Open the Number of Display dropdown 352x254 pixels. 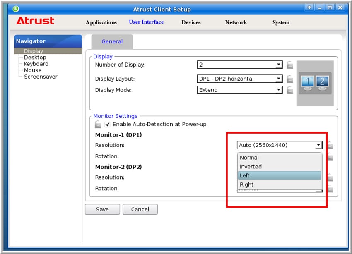click(x=239, y=65)
